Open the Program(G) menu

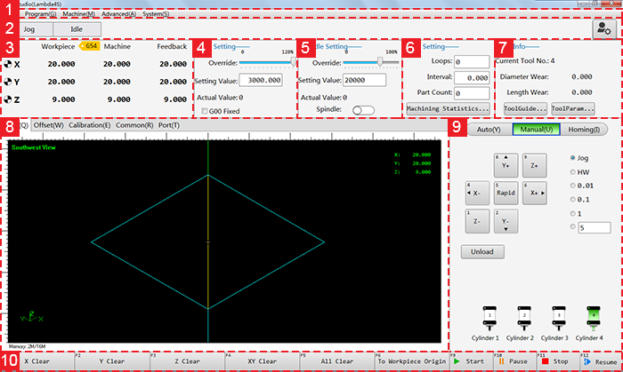(41, 14)
